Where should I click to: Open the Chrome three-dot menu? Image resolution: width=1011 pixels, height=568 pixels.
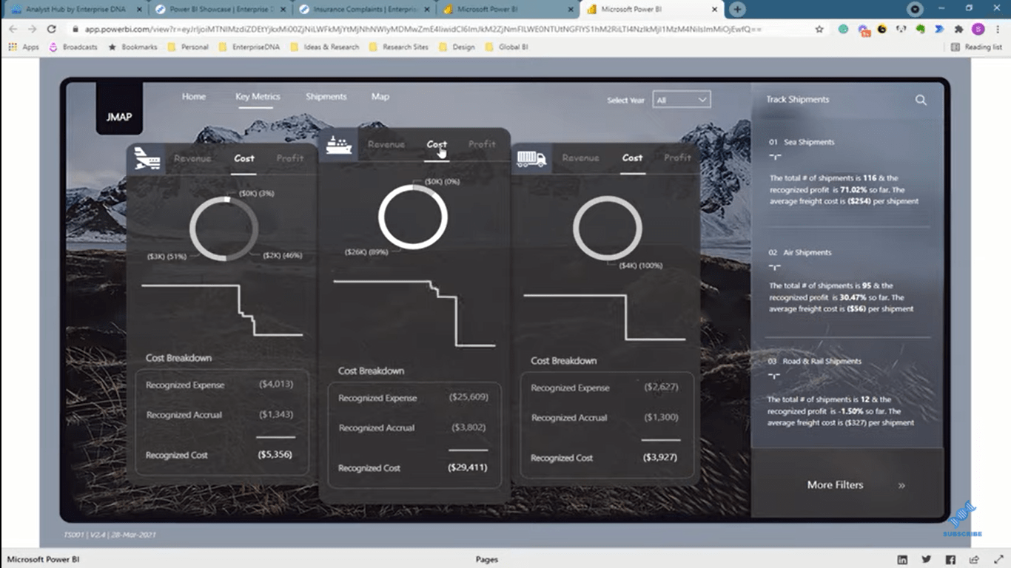pyautogui.click(x=998, y=29)
